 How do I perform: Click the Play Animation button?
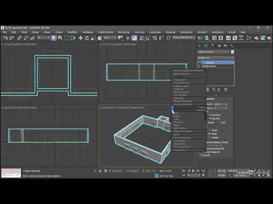(193, 171)
